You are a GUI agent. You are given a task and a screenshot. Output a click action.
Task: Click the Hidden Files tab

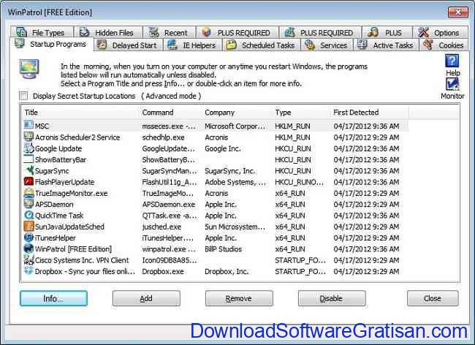coord(108,32)
